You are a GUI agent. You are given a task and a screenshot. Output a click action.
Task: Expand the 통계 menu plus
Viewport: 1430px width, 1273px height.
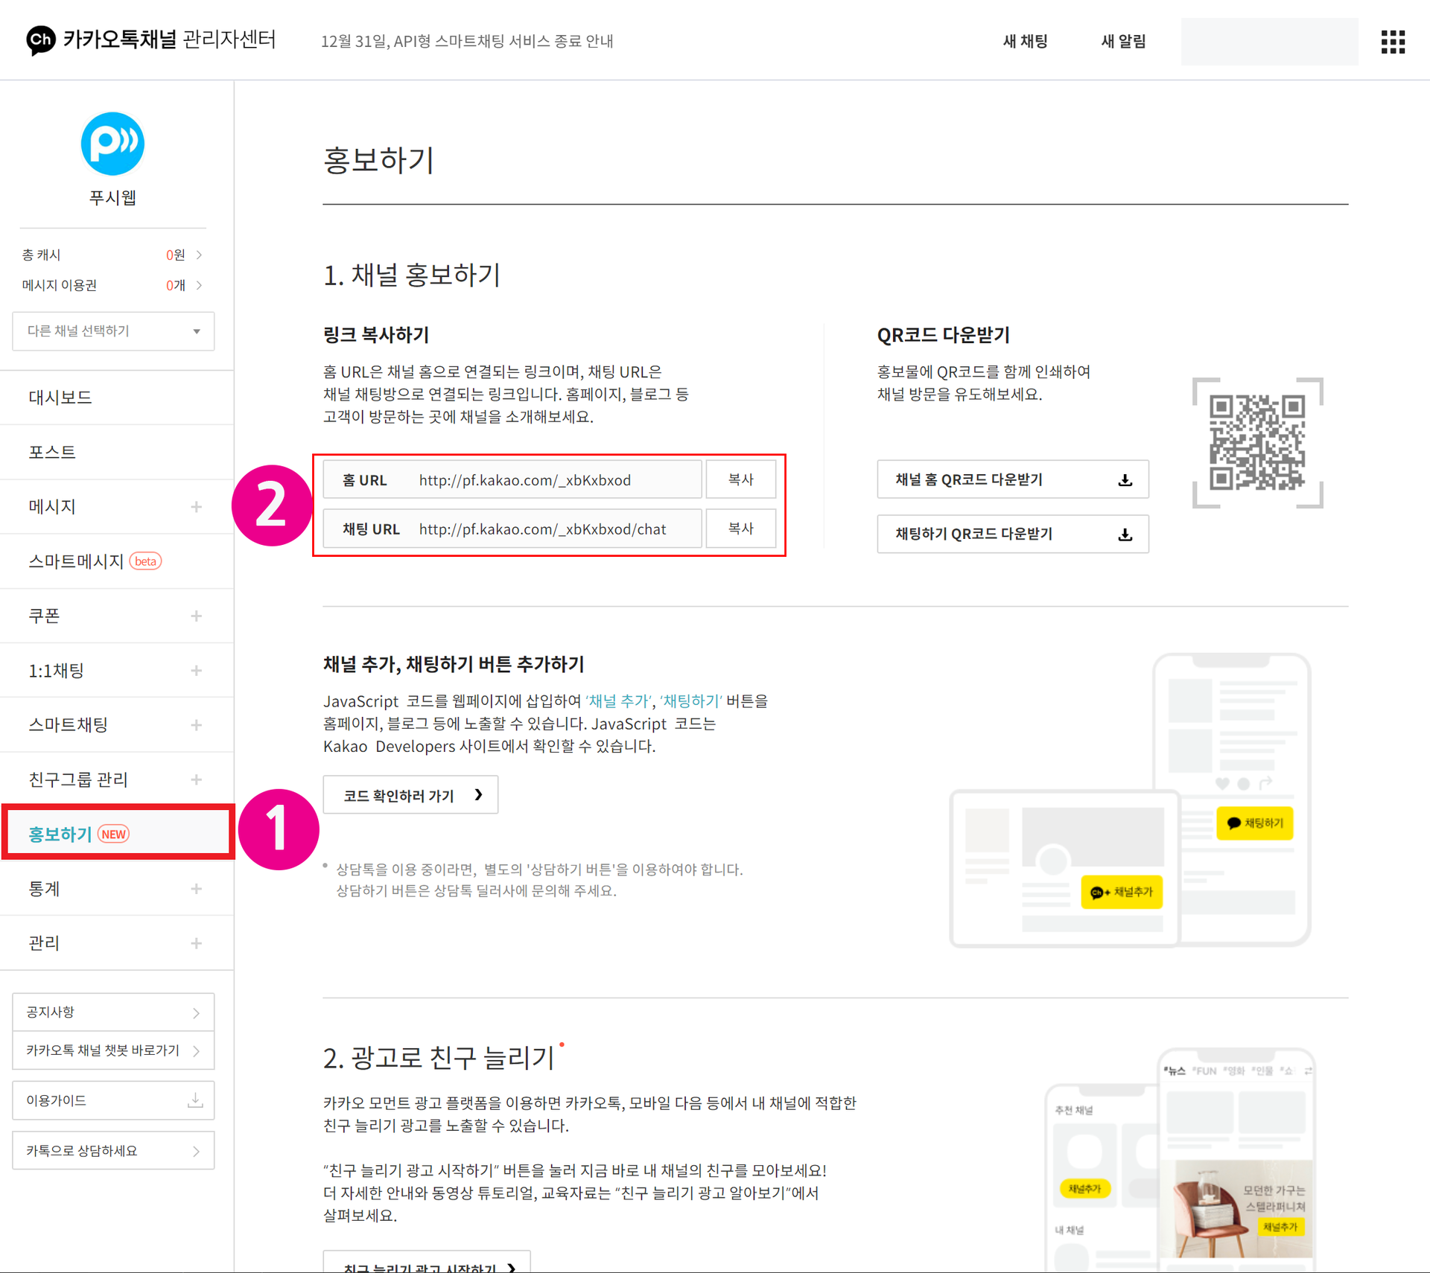tap(196, 888)
